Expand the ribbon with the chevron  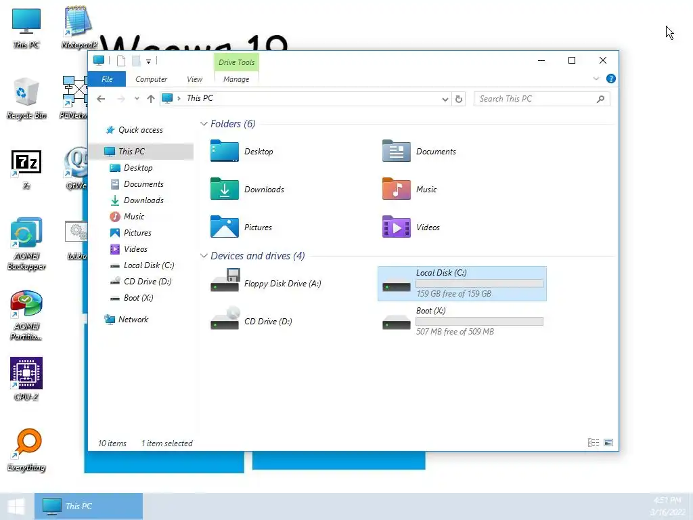[596, 79]
